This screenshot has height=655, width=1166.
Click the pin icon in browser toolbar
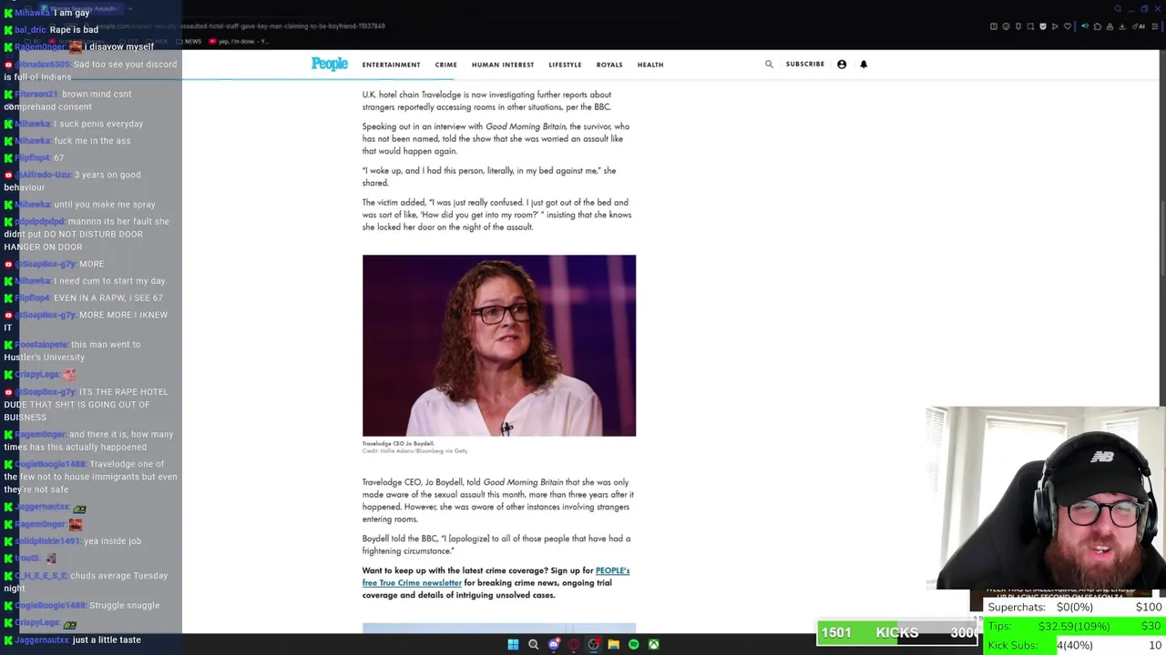1018,26
